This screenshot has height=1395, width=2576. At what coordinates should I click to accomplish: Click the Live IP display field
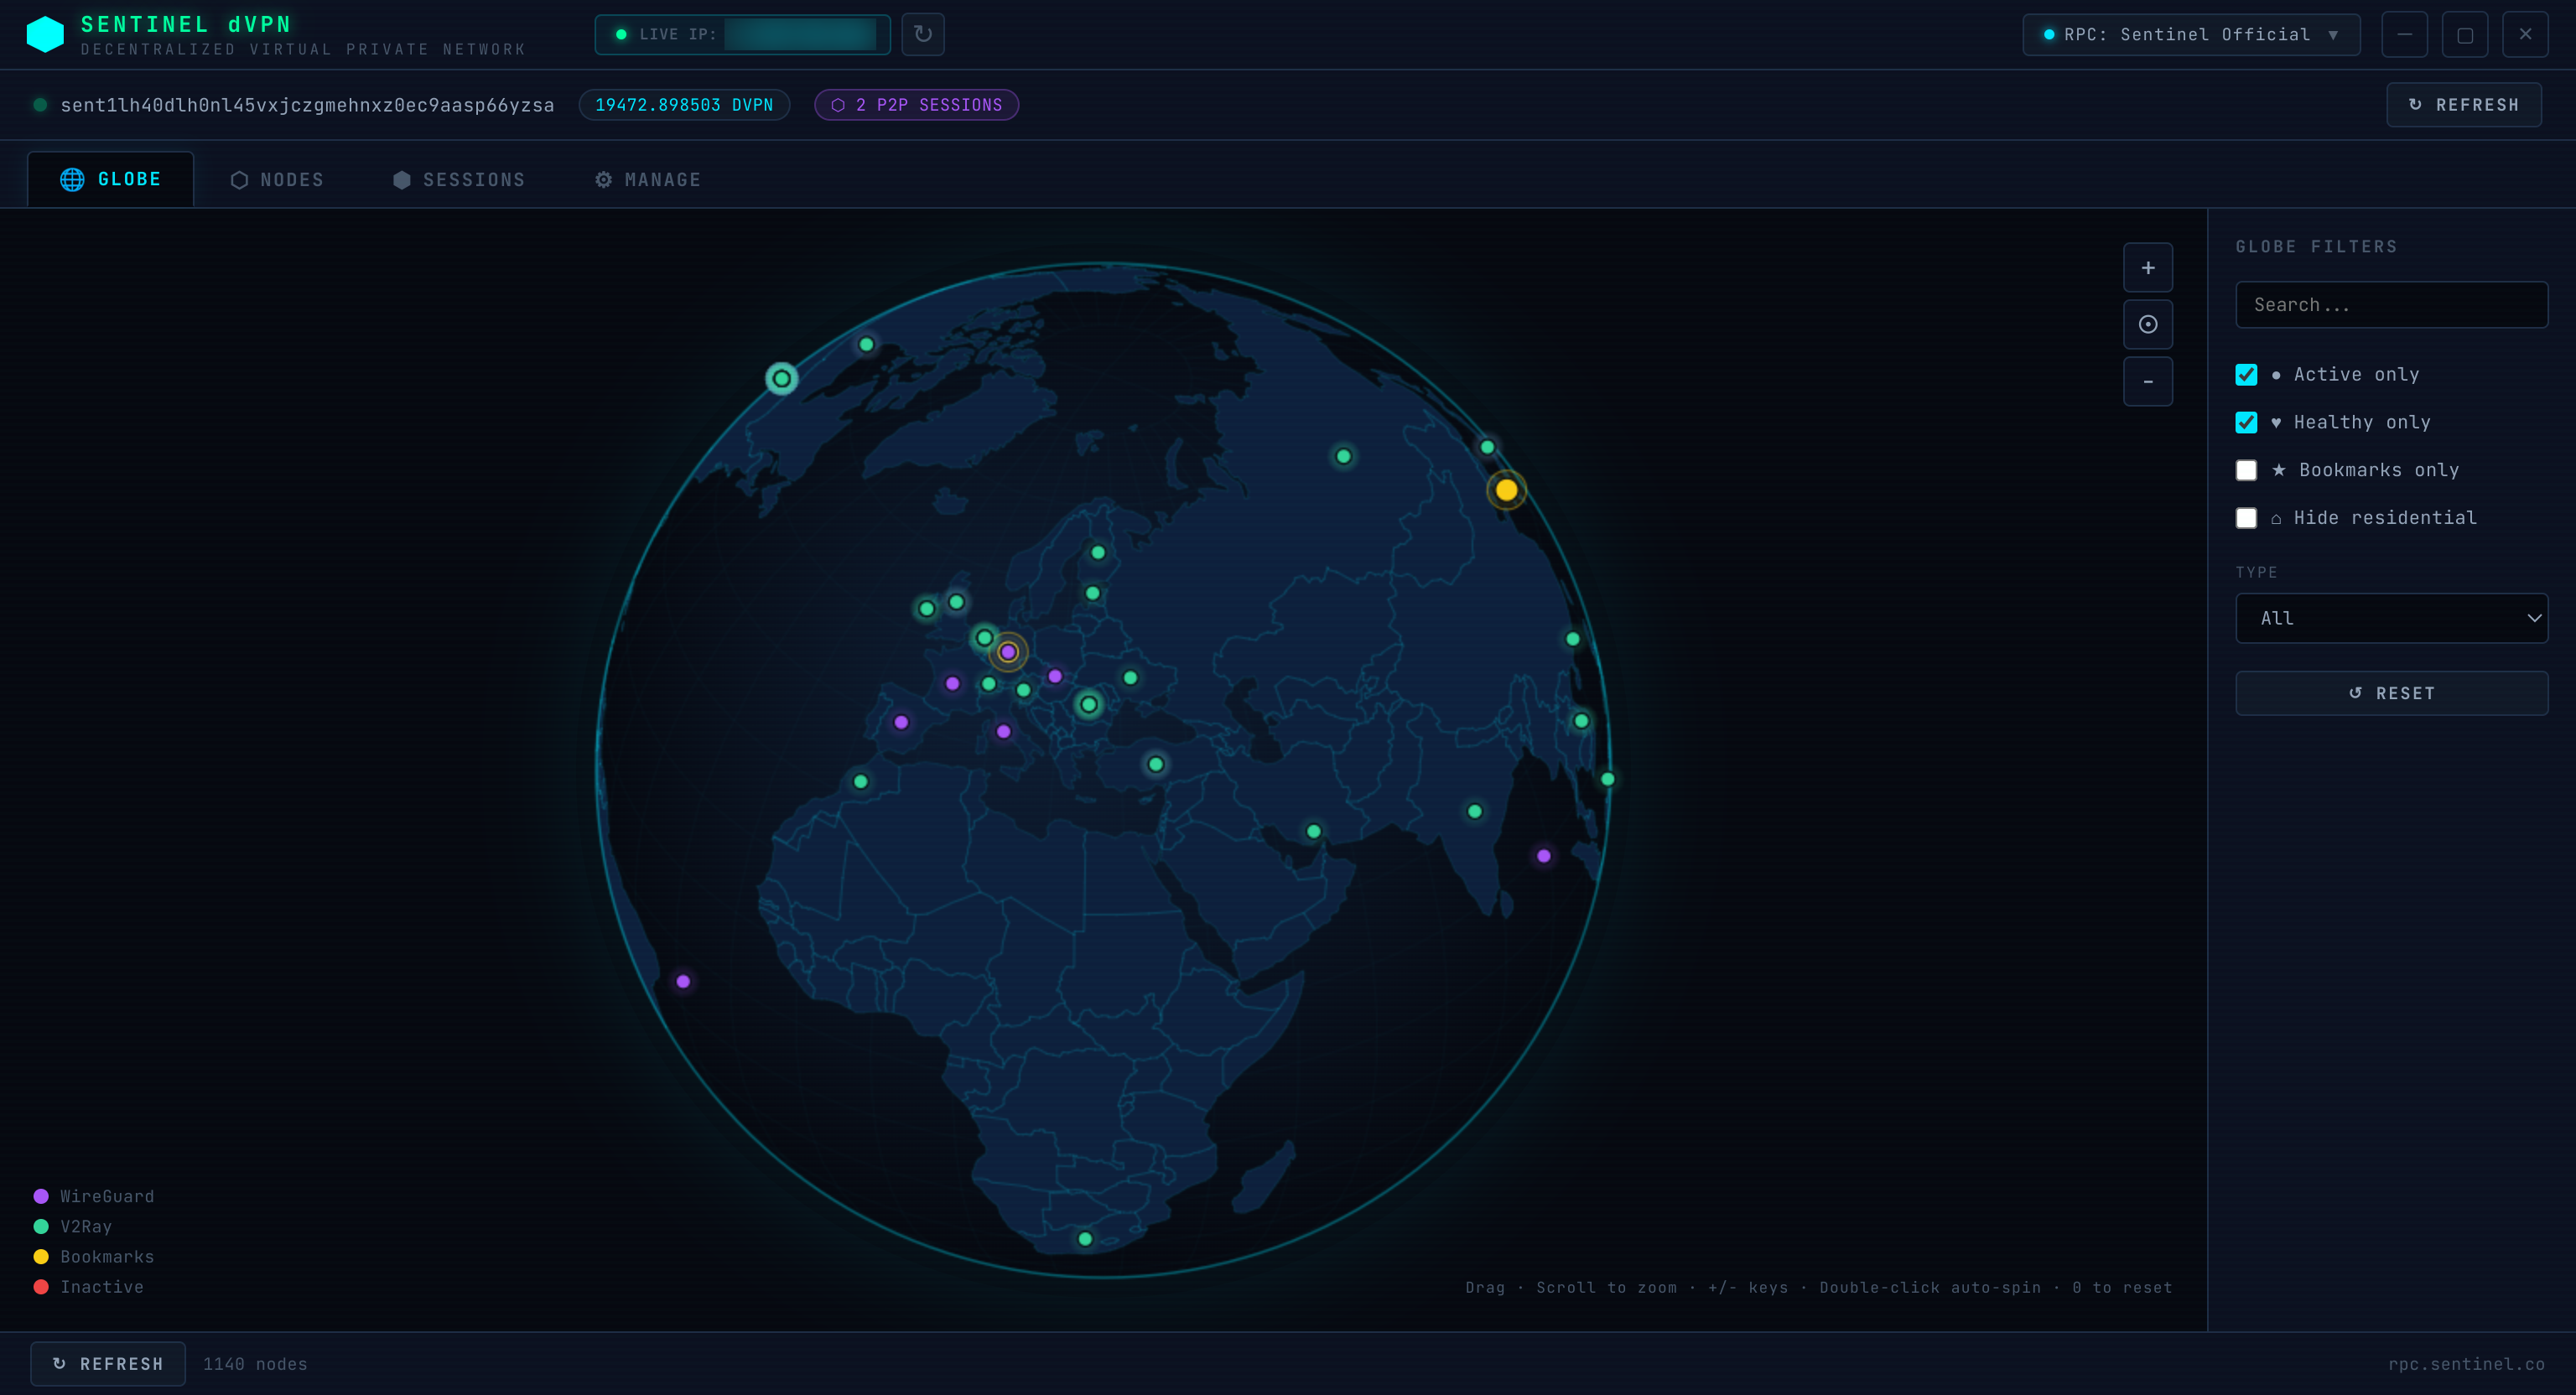742,34
